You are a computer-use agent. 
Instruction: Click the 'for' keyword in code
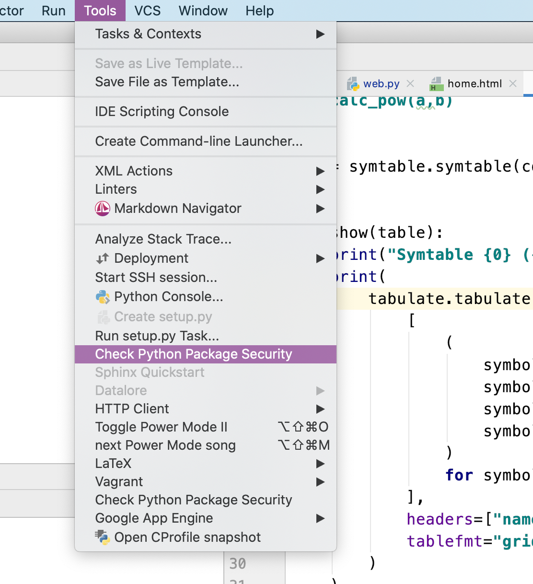pos(459,475)
